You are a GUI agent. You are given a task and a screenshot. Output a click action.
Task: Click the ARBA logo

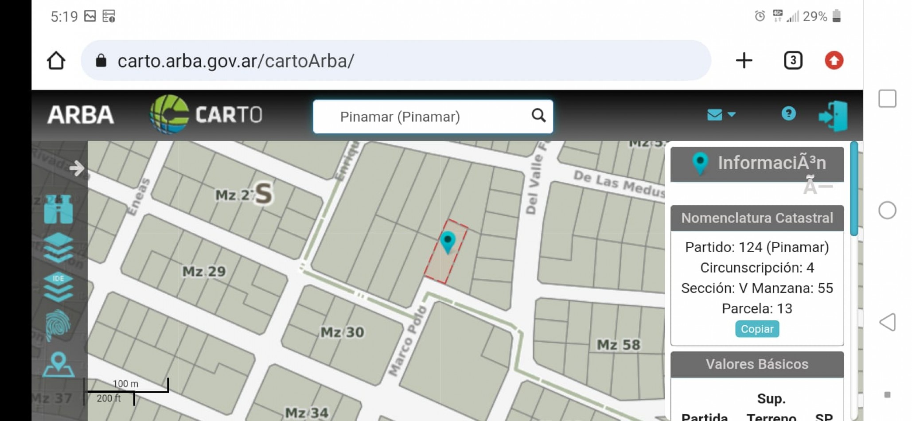pyautogui.click(x=81, y=115)
